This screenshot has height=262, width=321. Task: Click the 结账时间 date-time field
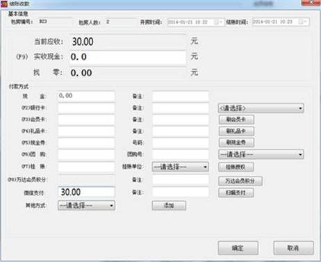pos(281,22)
